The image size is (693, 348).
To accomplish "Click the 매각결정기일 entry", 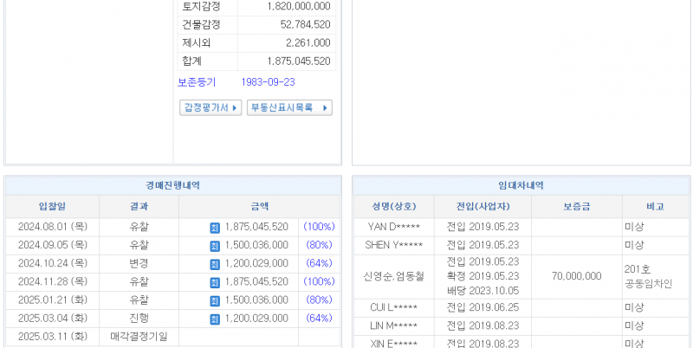I will coord(139,337).
